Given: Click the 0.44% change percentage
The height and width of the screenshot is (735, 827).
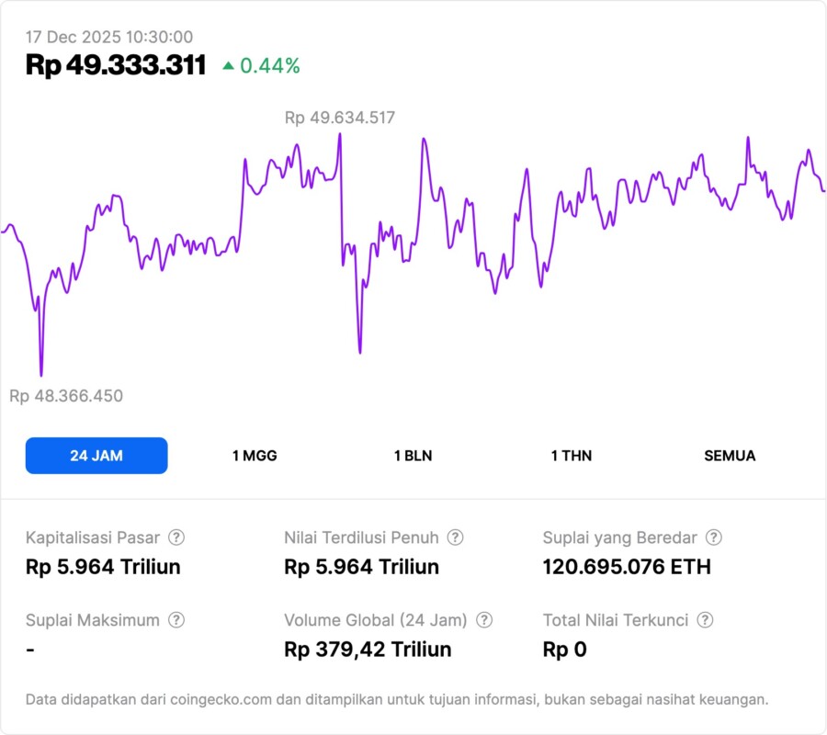Looking at the screenshot, I should coord(270,65).
